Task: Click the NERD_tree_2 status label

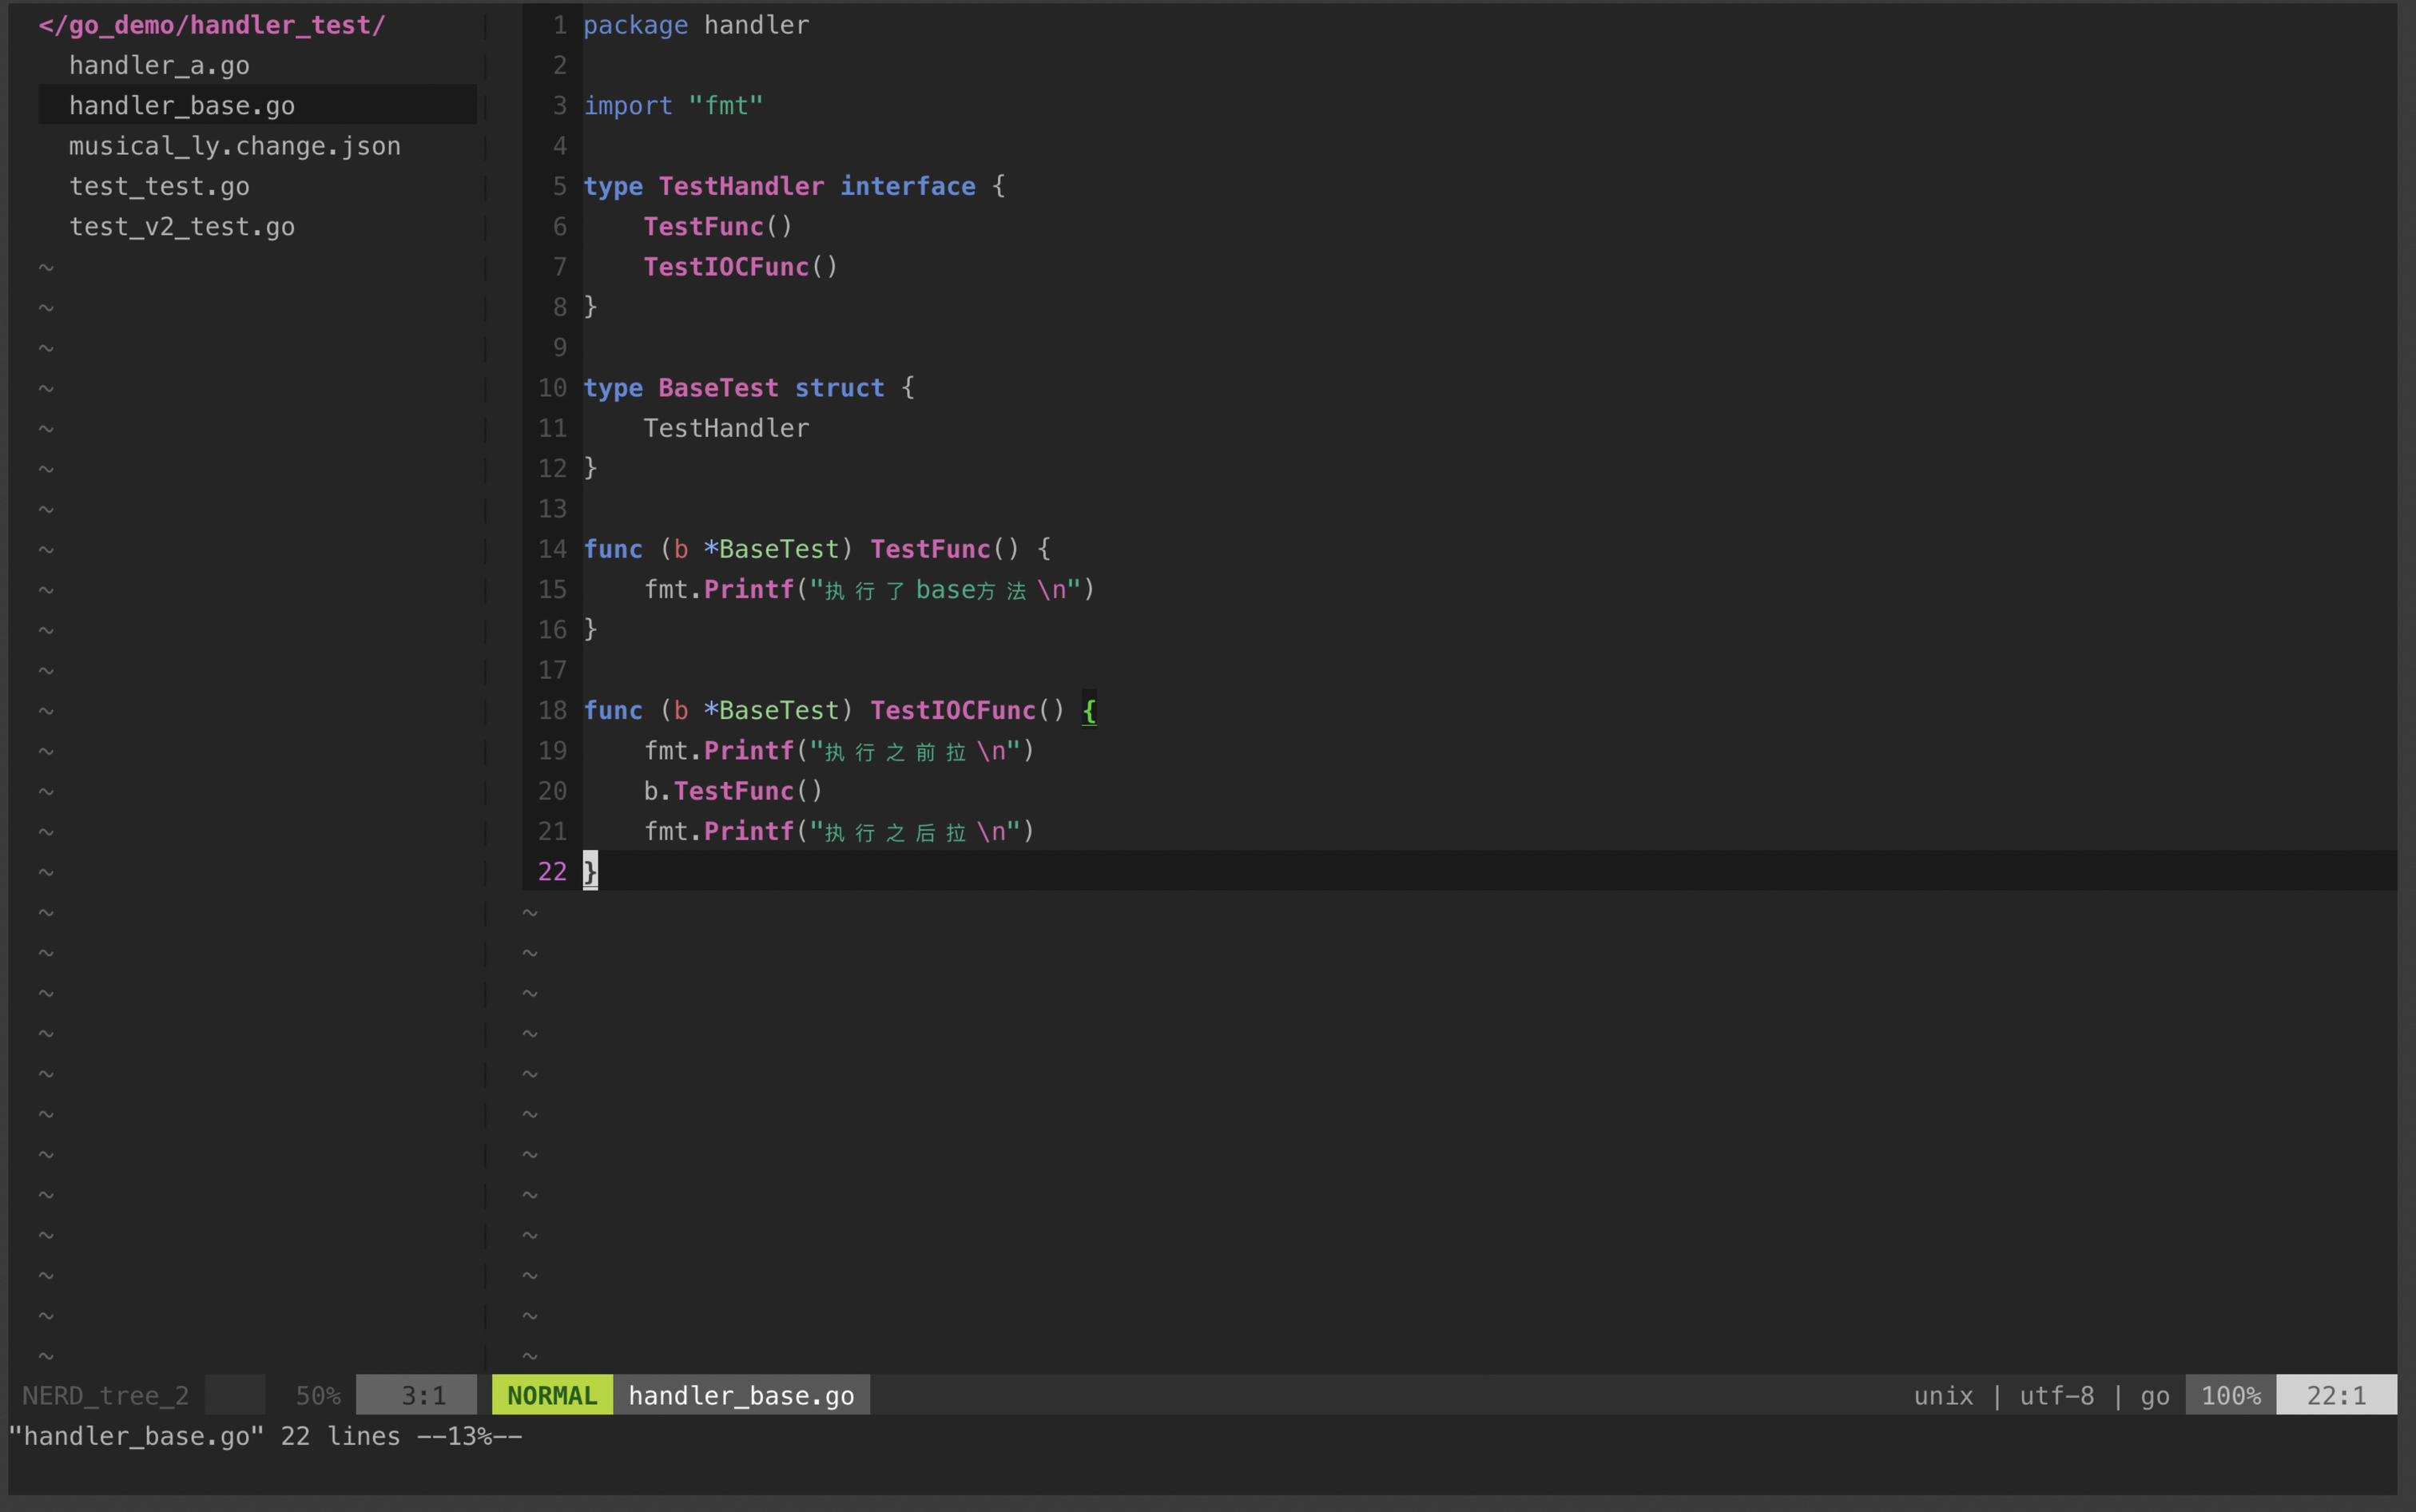Action: (x=105, y=1395)
